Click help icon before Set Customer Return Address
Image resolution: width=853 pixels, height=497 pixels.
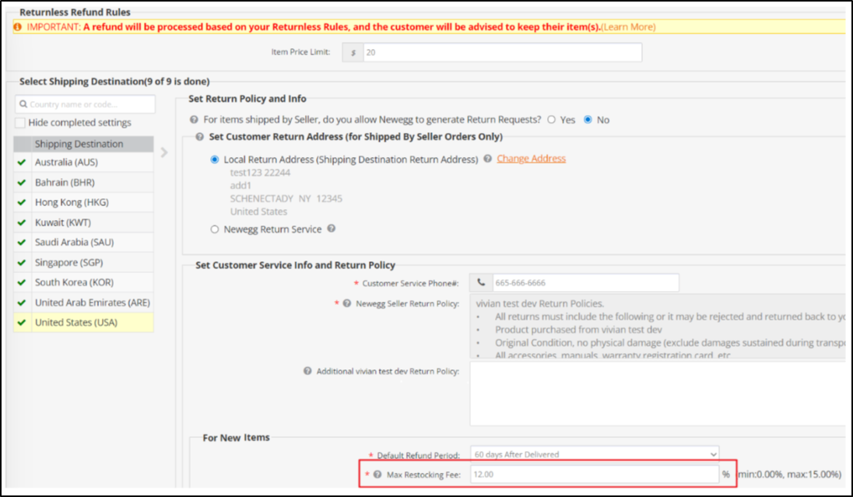point(200,137)
